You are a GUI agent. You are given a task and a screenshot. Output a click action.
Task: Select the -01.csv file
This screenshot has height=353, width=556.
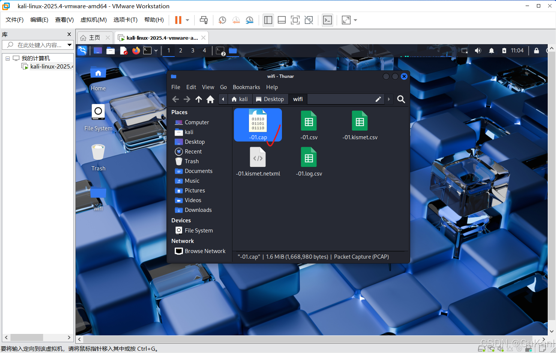[x=309, y=126]
